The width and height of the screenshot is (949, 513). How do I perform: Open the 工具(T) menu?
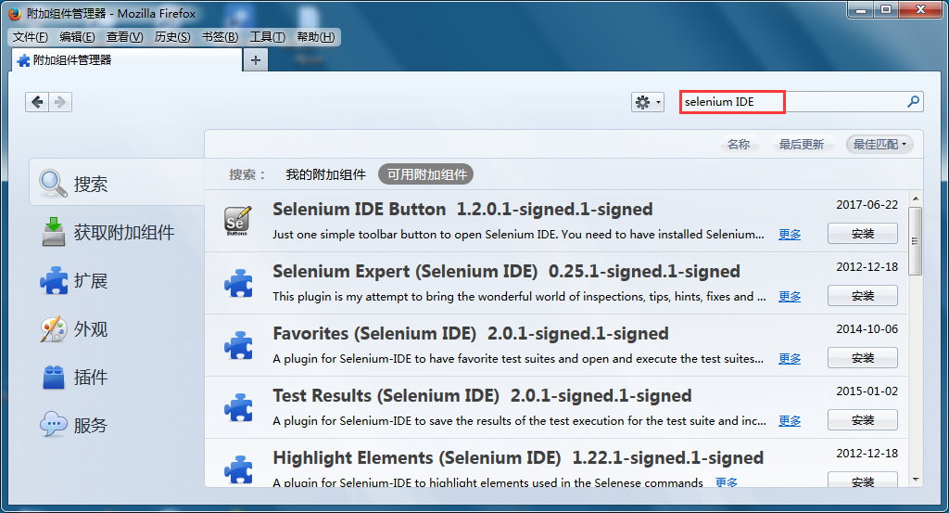coord(268,37)
